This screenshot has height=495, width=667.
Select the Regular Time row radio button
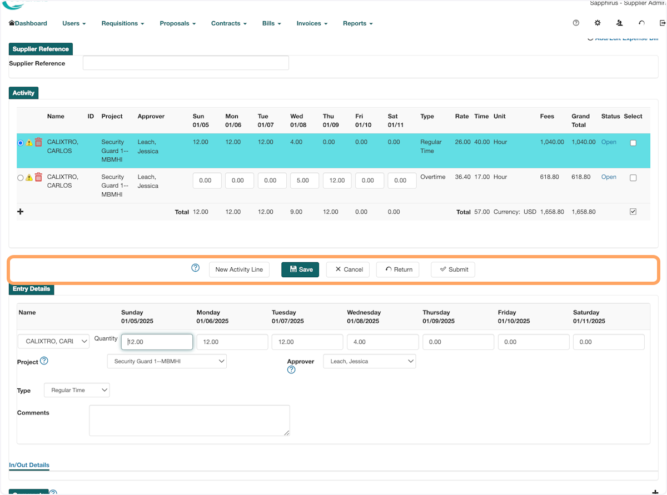21,143
